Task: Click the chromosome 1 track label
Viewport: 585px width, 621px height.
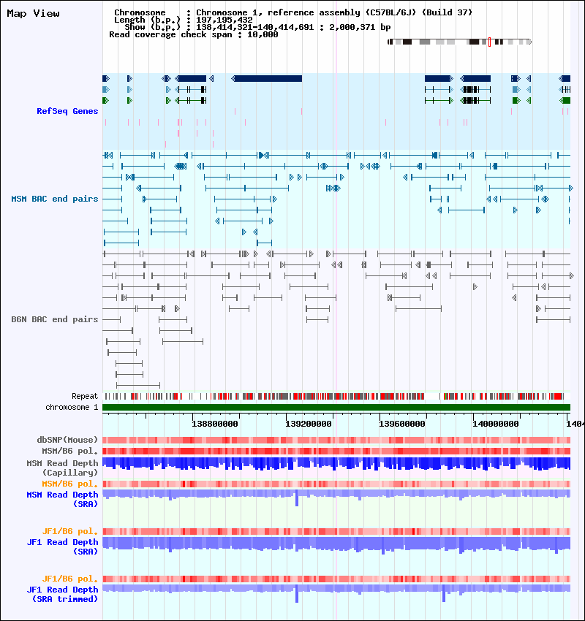Action: pyautogui.click(x=72, y=407)
